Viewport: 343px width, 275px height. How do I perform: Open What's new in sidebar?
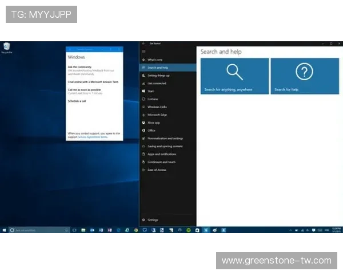click(x=155, y=60)
